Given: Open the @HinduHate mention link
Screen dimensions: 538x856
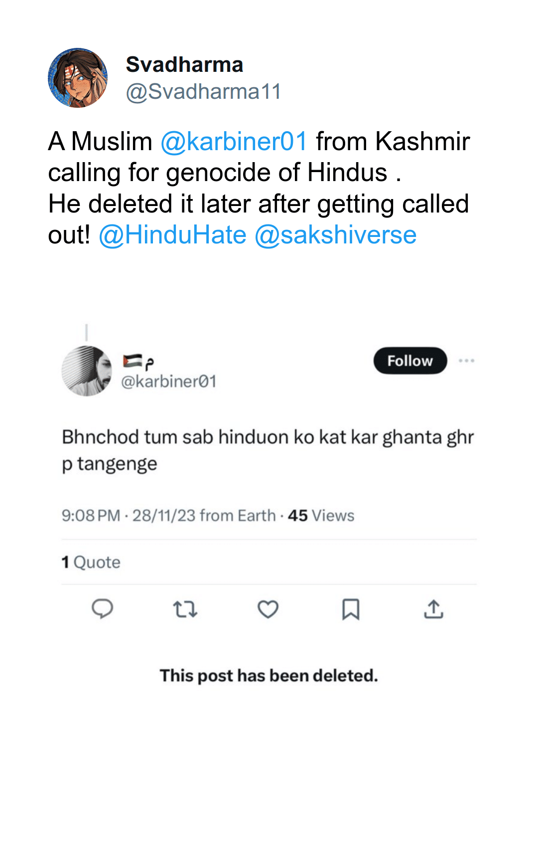Looking at the screenshot, I should [172, 235].
